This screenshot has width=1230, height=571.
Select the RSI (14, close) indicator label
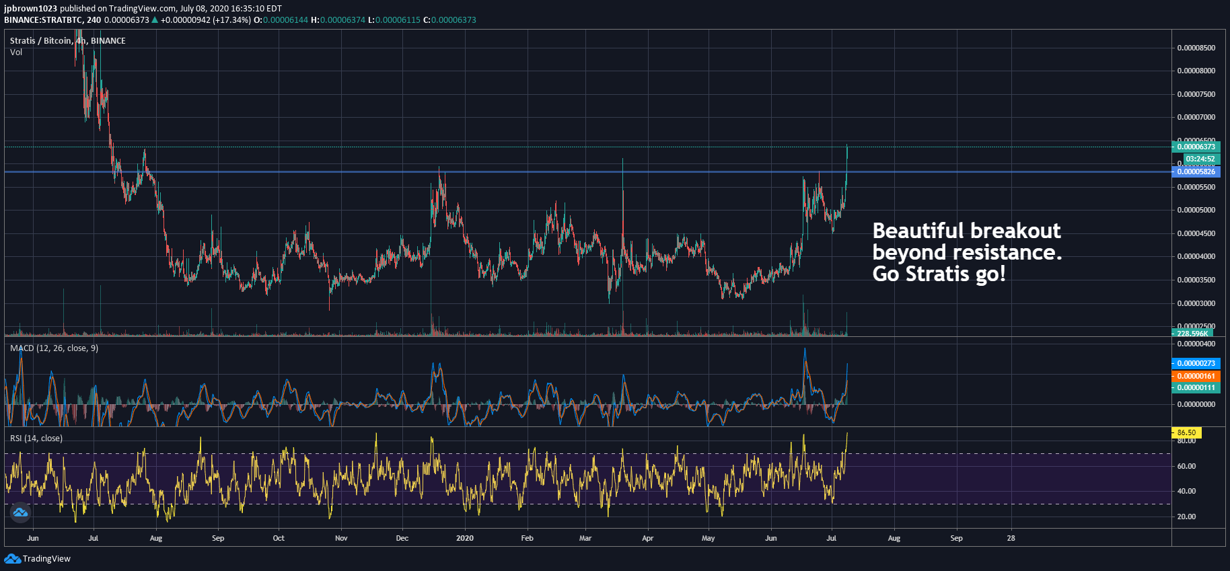tap(36, 439)
